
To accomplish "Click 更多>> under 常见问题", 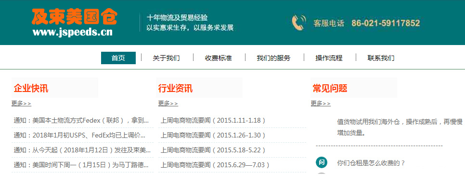I will click(x=321, y=103).
